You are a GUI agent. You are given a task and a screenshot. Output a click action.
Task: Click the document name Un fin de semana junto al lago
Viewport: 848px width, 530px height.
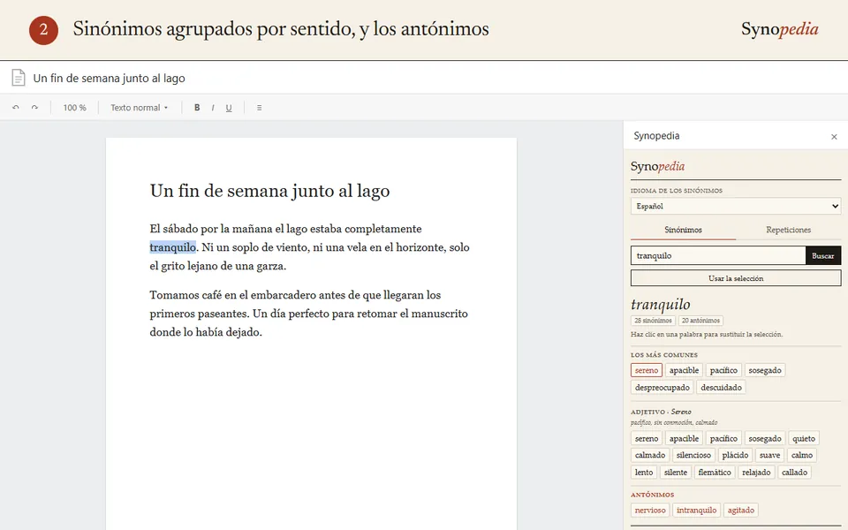click(109, 78)
